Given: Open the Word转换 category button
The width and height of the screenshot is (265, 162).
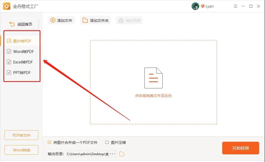Looking at the screenshot, I should (x=21, y=150).
